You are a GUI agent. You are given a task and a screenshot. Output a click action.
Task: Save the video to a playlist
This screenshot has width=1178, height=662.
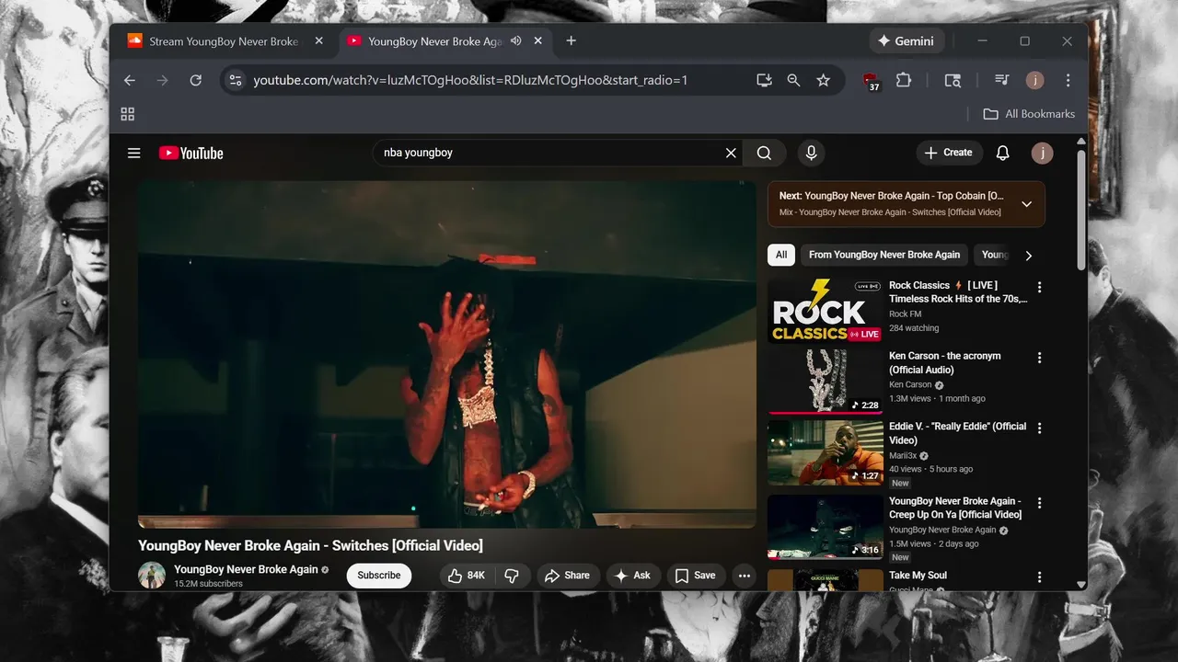pyautogui.click(x=696, y=576)
